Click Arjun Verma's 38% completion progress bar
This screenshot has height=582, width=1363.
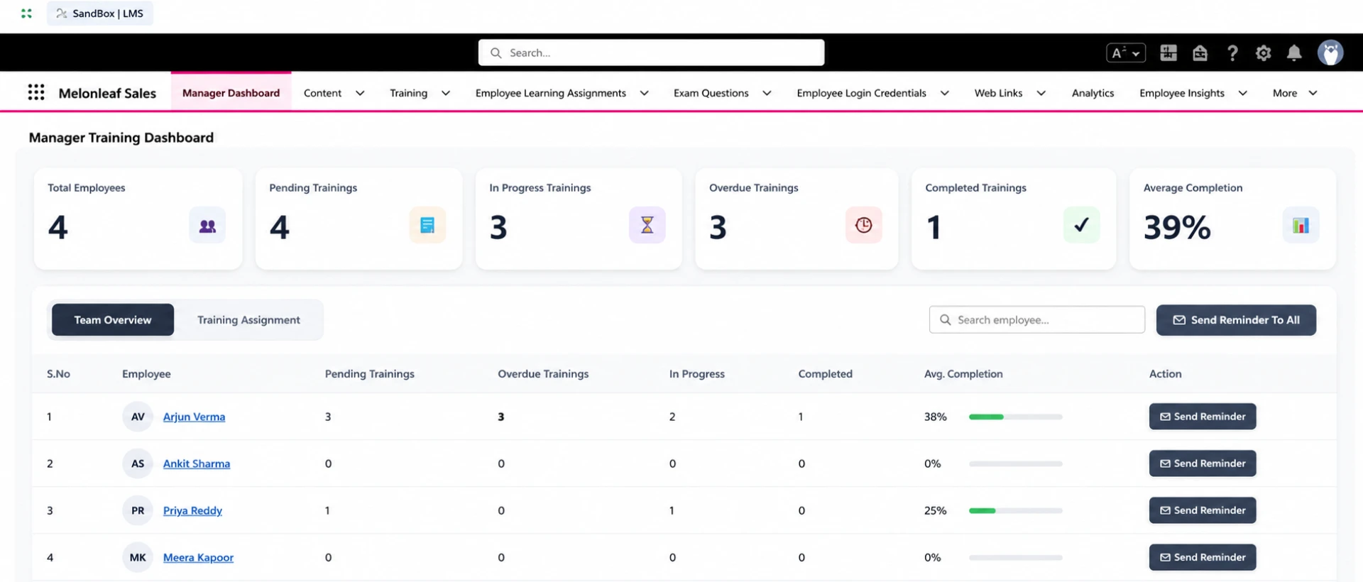pos(1015,417)
